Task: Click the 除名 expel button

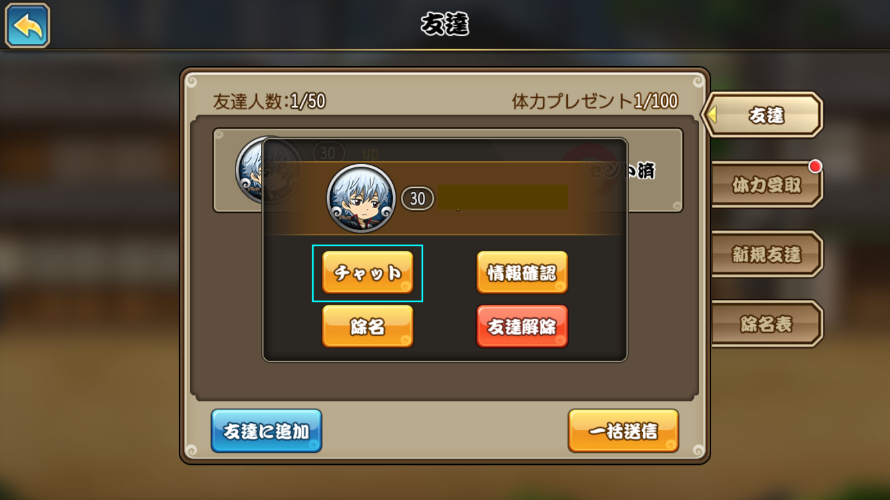Action: tap(368, 327)
